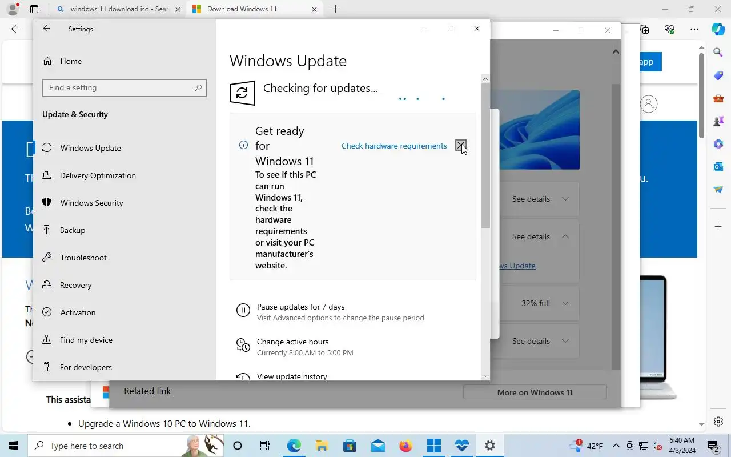Open Copilot in Edge sidebar
Image resolution: width=731 pixels, height=457 pixels.
(718, 29)
